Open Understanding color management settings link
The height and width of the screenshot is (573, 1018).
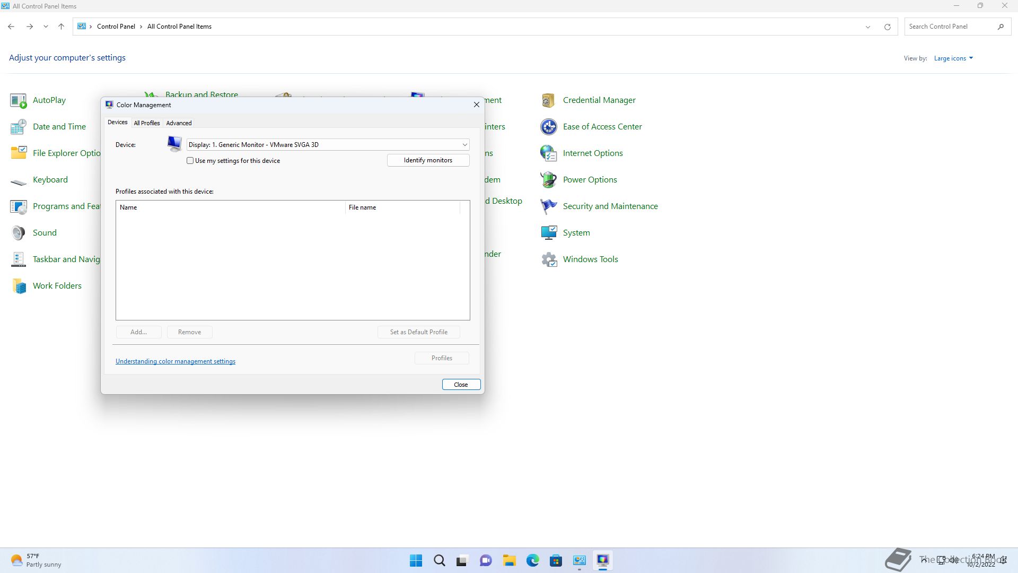coord(175,361)
